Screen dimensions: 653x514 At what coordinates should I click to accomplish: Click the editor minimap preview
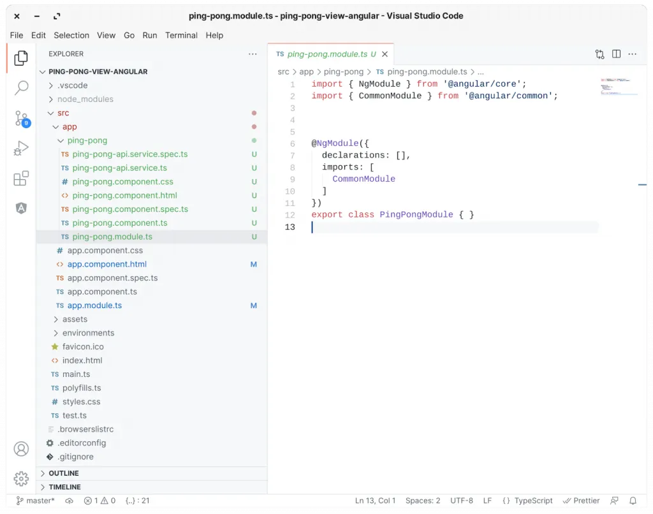coord(619,86)
